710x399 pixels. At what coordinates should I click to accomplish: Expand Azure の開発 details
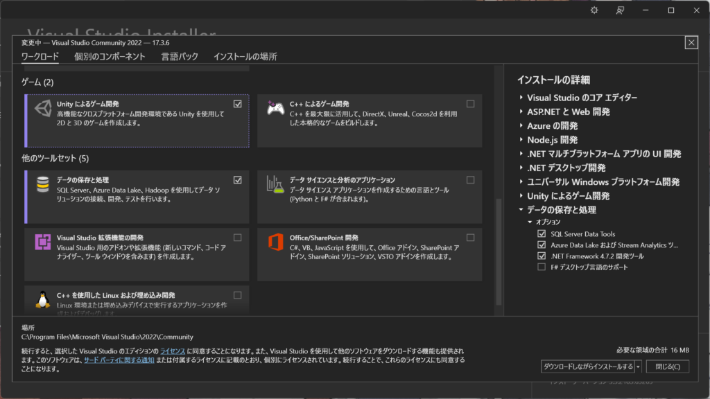pyautogui.click(x=521, y=126)
